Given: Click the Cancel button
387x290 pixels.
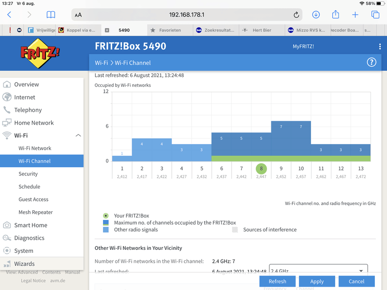Looking at the screenshot, I should pyautogui.click(x=357, y=281).
